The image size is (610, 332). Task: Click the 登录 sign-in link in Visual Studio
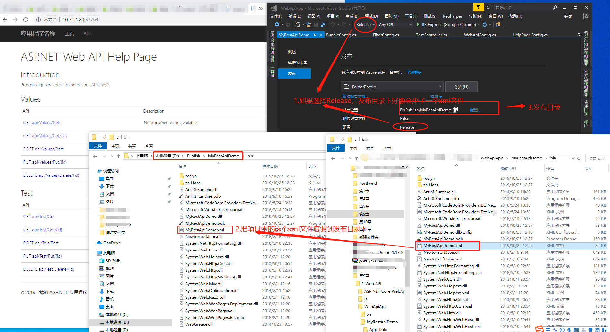[568, 16]
